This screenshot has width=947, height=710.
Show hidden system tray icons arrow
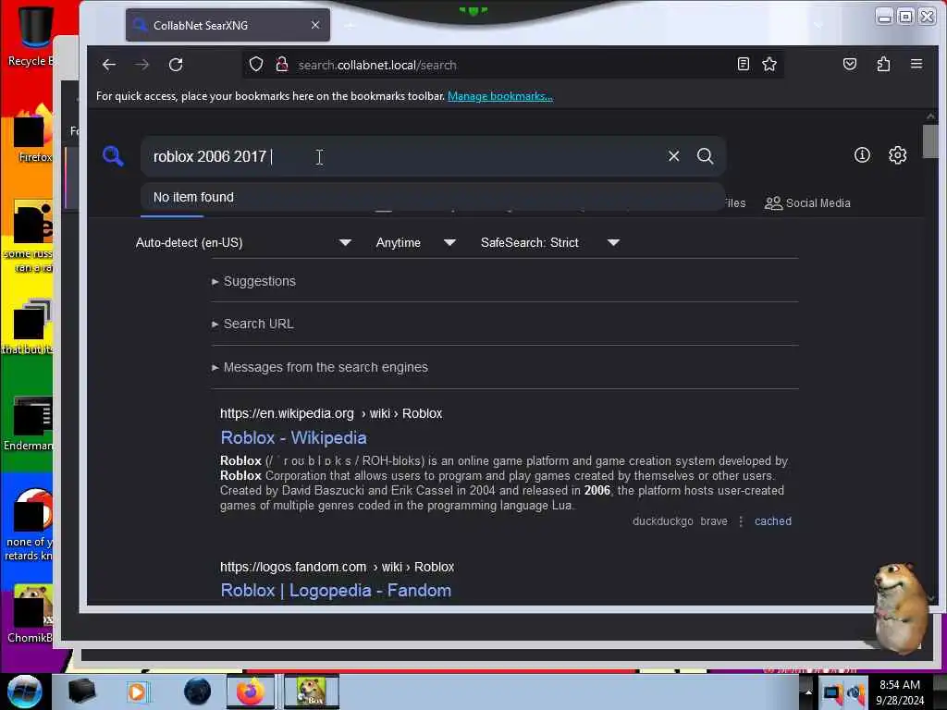pyautogui.click(x=807, y=692)
